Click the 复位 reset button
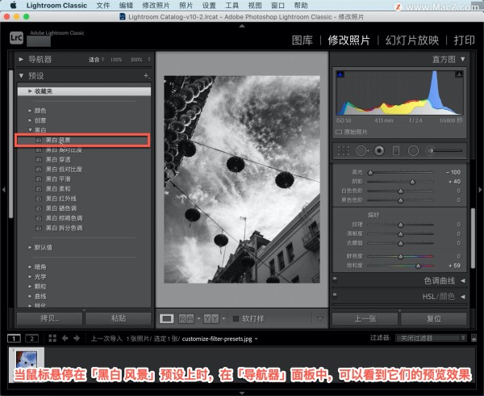The width and height of the screenshot is (484, 396). pyautogui.click(x=433, y=318)
